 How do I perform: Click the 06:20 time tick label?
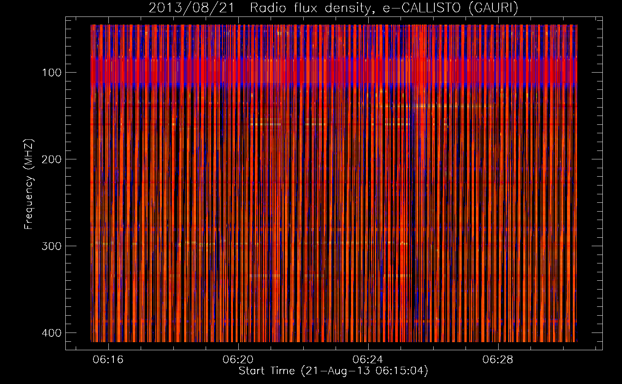click(x=238, y=360)
